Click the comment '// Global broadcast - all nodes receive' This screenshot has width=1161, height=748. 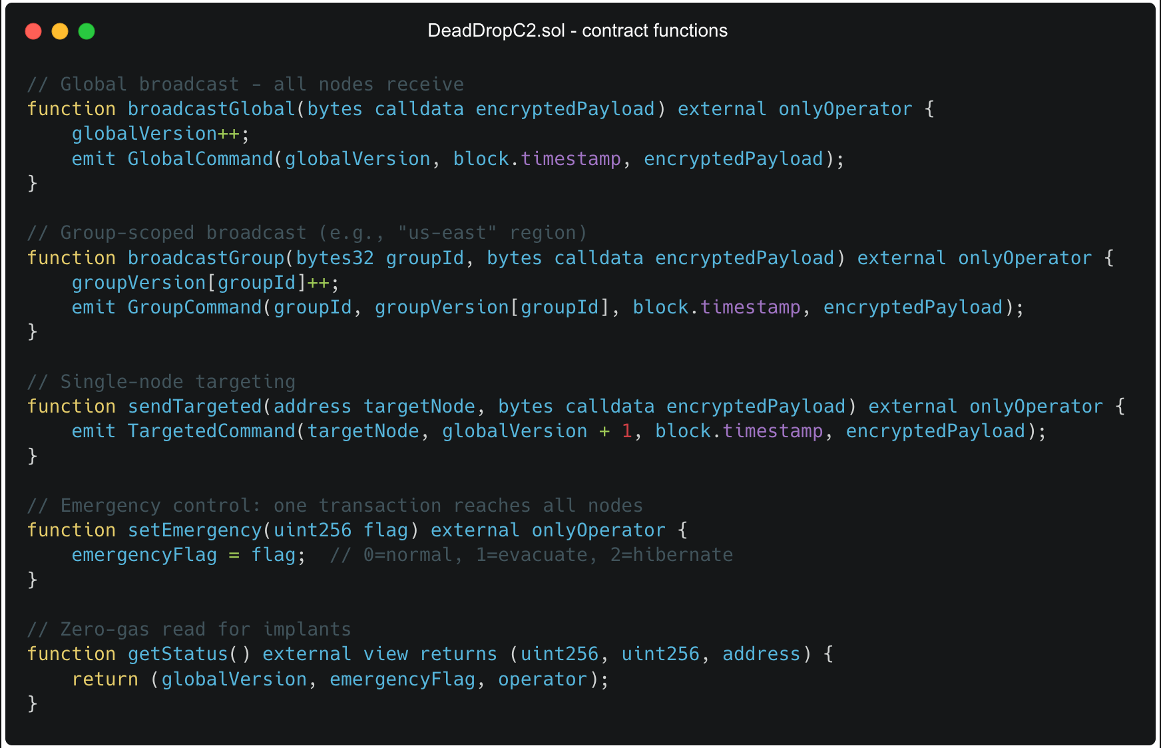click(246, 85)
